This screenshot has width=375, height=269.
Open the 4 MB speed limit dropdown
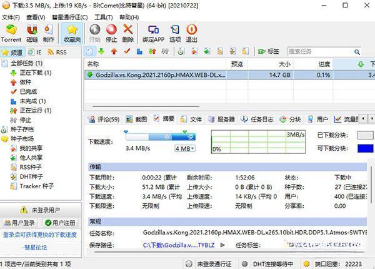184,148
